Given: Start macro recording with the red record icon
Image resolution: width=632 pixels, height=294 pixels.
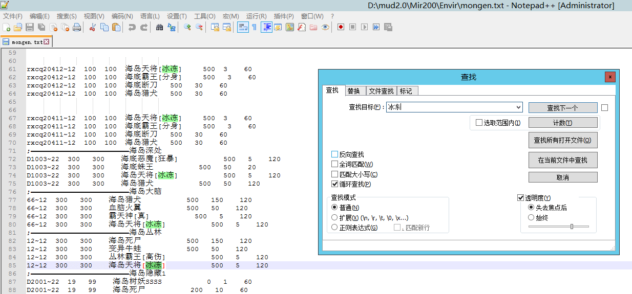Looking at the screenshot, I should 341,27.
